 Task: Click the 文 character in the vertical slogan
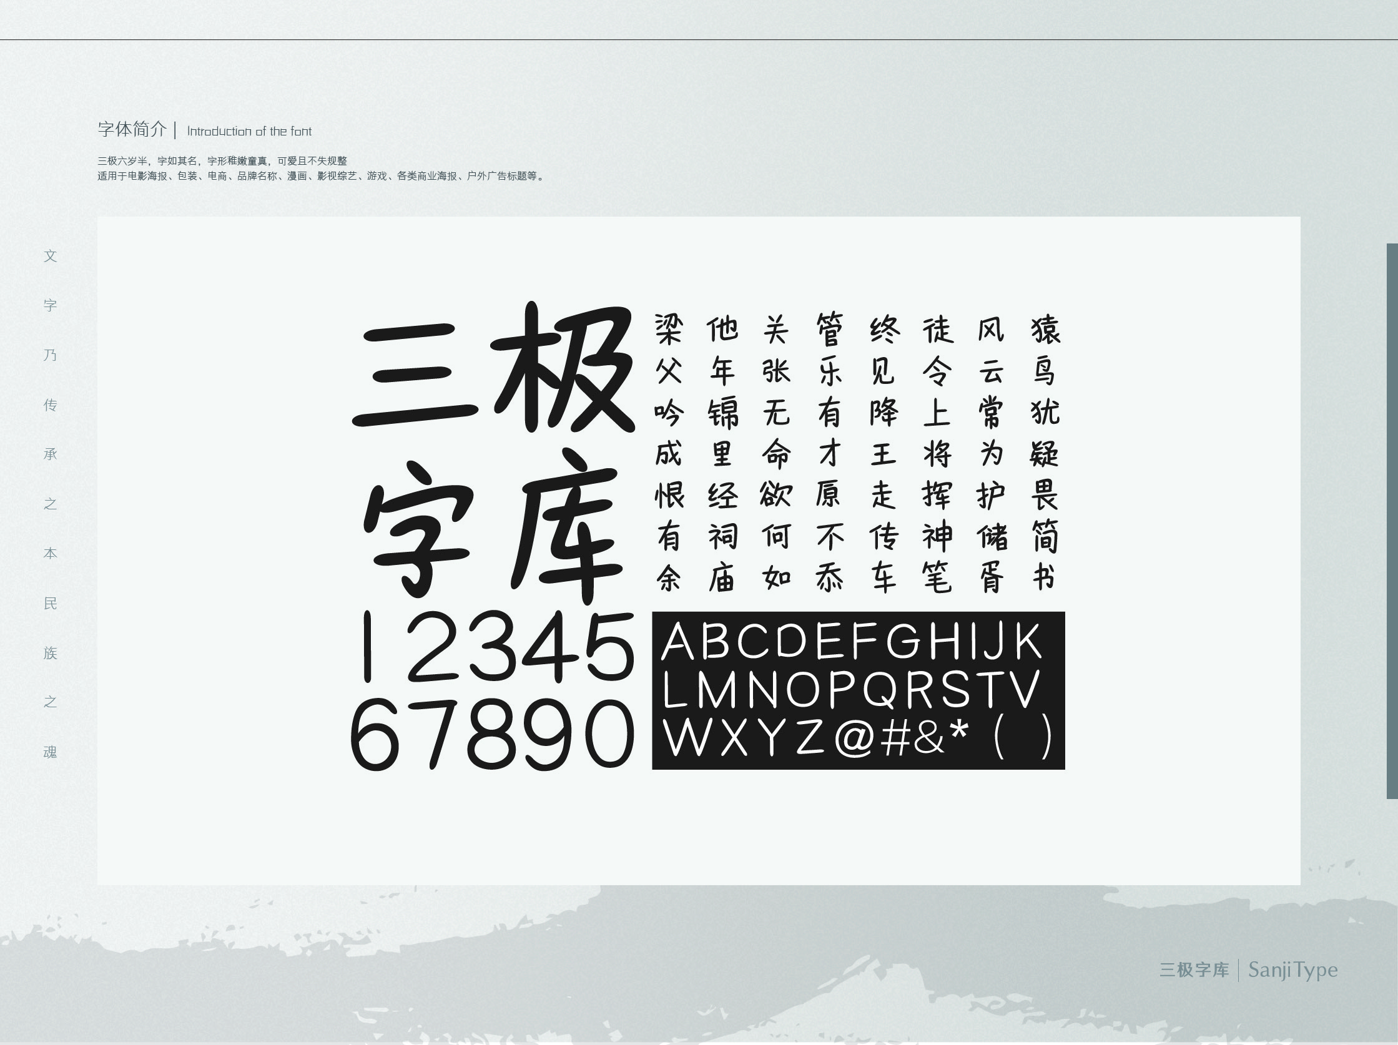51,256
